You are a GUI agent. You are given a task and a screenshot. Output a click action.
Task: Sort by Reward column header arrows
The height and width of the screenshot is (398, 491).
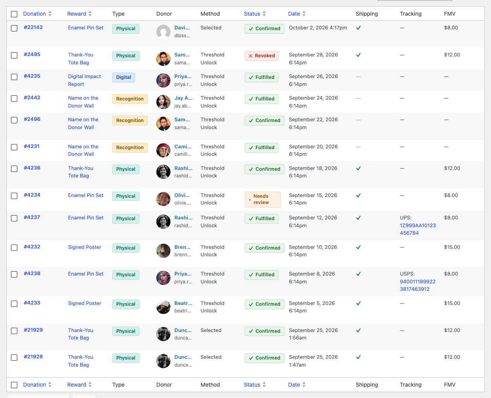[x=90, y=14]
